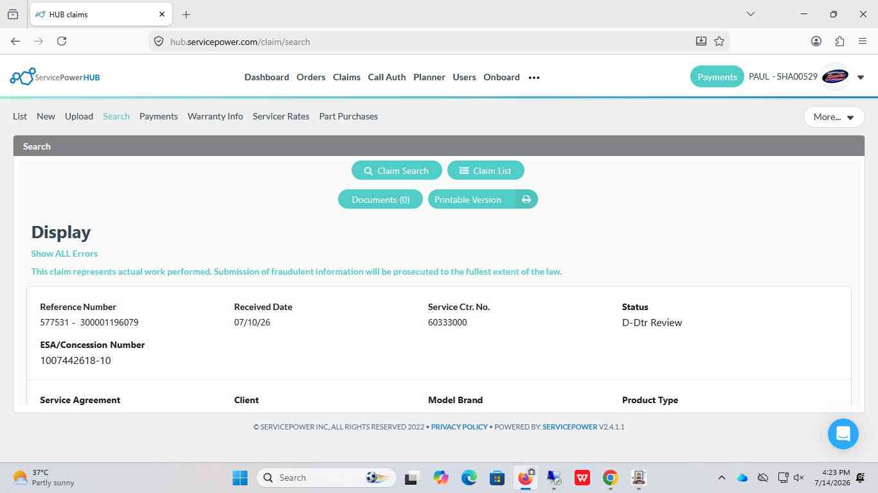Open Chrome from the Windows taskbar
The width and height of the screenshot is (878, 493).
610,478
